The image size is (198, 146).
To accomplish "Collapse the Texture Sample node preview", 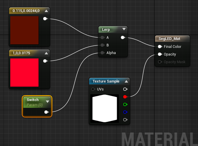I will (127, 81).
